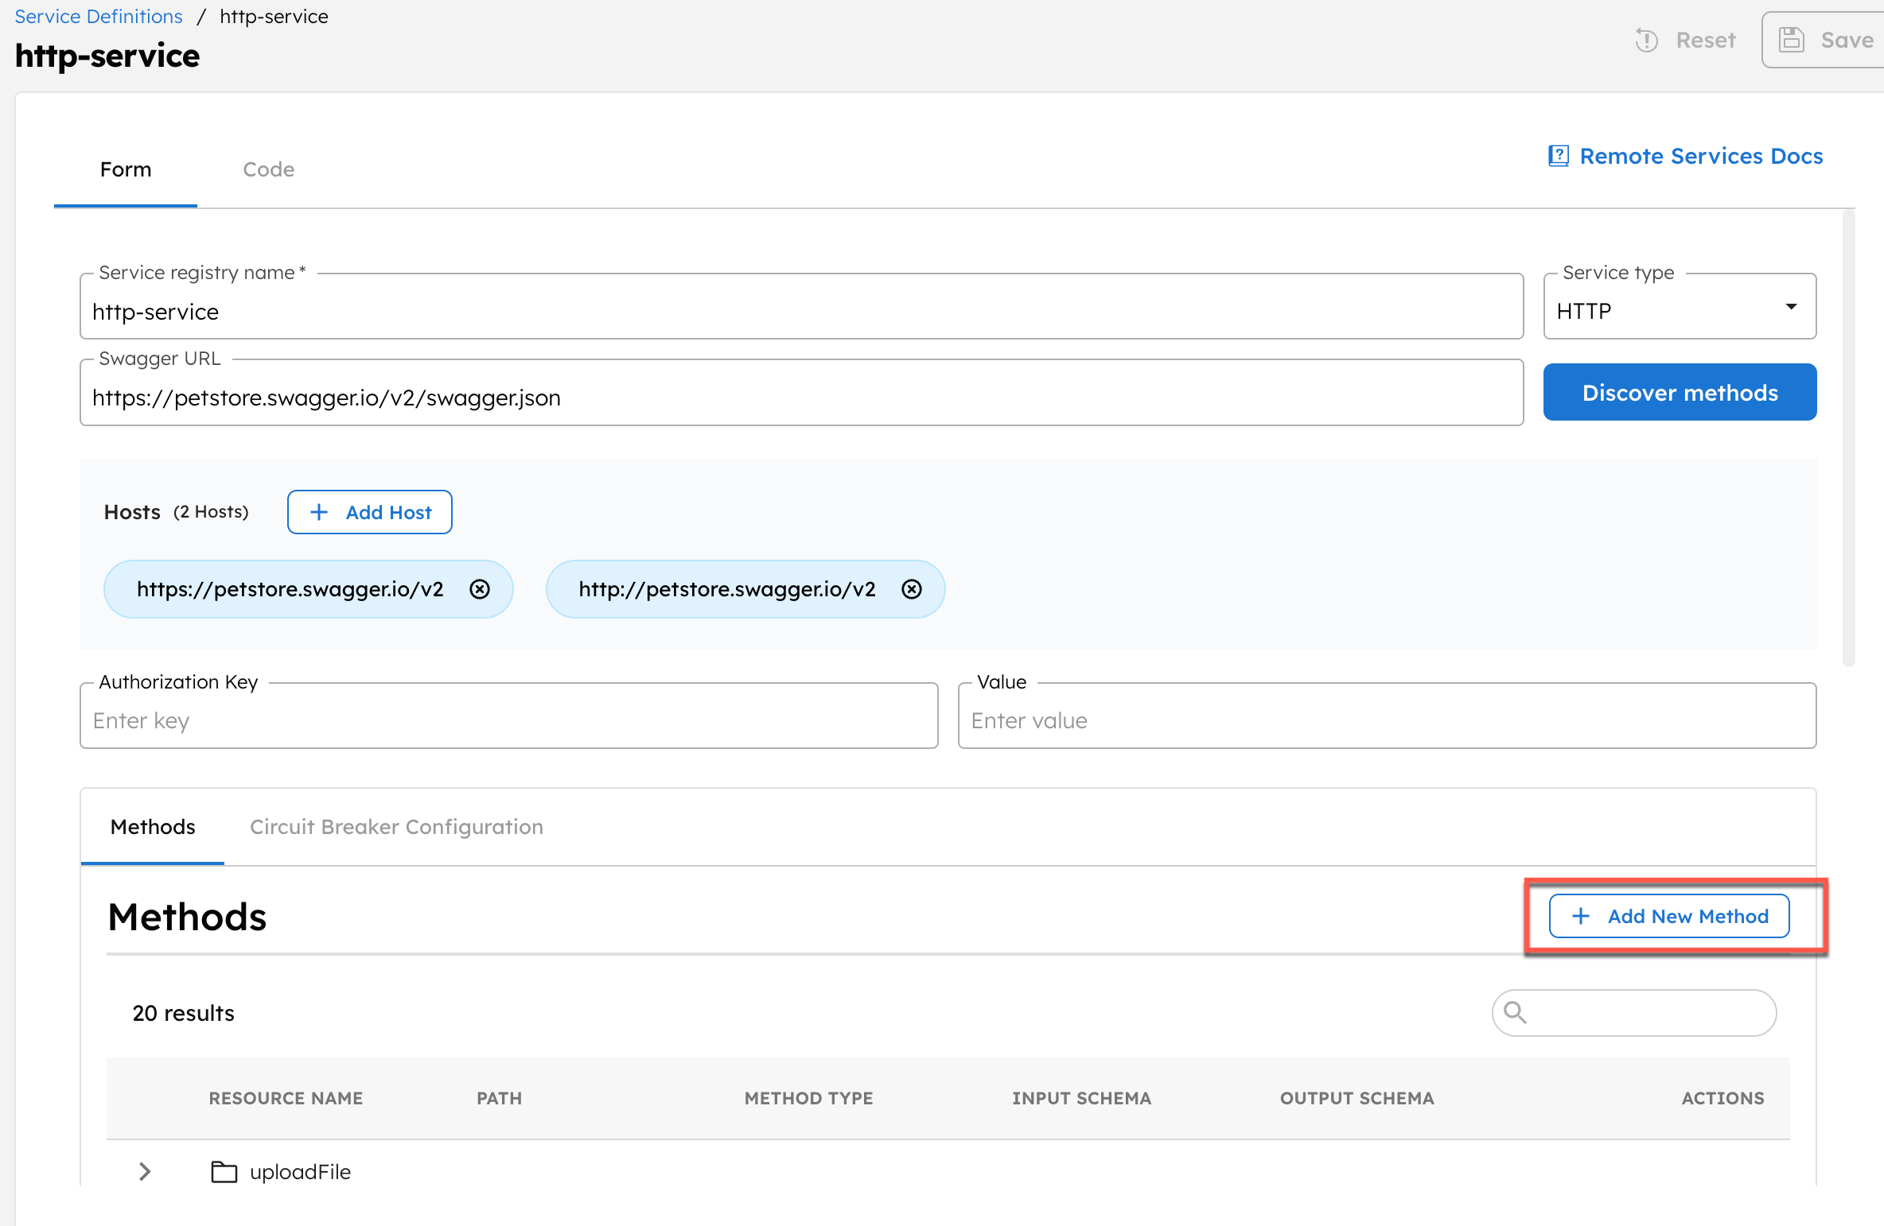
Task: Remove the http://petstore.swagger.io/v2 host
Action: click(x=911, y=589)
